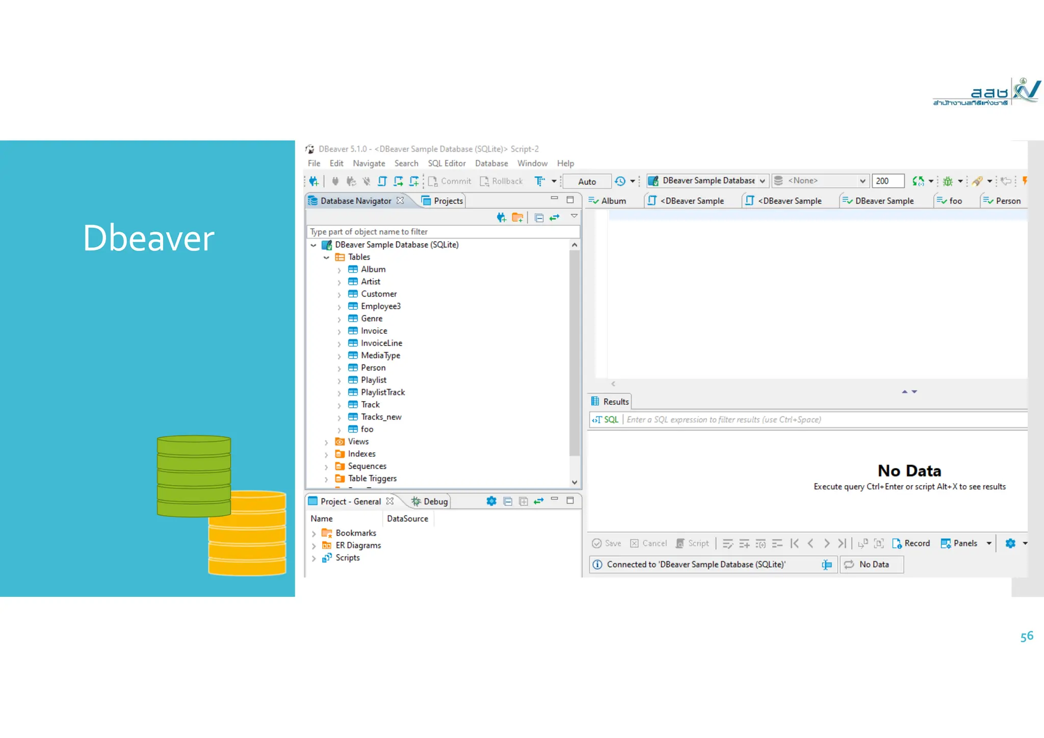Image resolution: width=1044 pixels, height=738 pixels.
Task: Open the DBeaver Sample Database connection dropdown
Action: click(763, 181)
